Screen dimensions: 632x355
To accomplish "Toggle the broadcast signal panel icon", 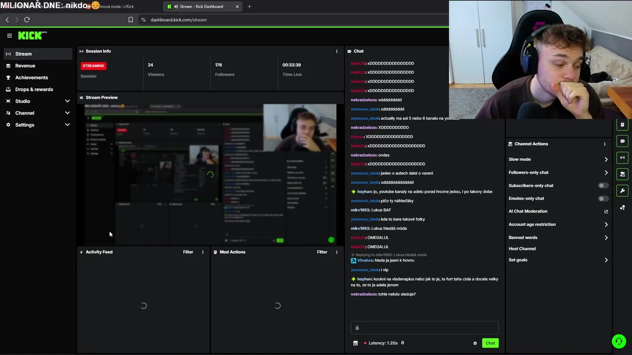I will [622, 158].
